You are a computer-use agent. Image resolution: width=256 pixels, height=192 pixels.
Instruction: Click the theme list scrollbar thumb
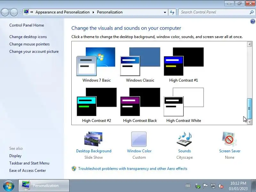point(249,108)
